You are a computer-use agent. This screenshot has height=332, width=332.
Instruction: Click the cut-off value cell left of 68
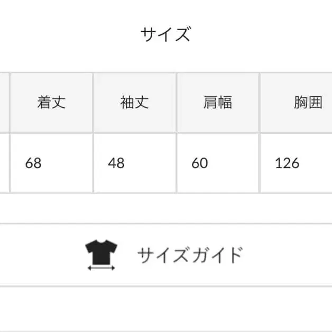click(4, 163)
